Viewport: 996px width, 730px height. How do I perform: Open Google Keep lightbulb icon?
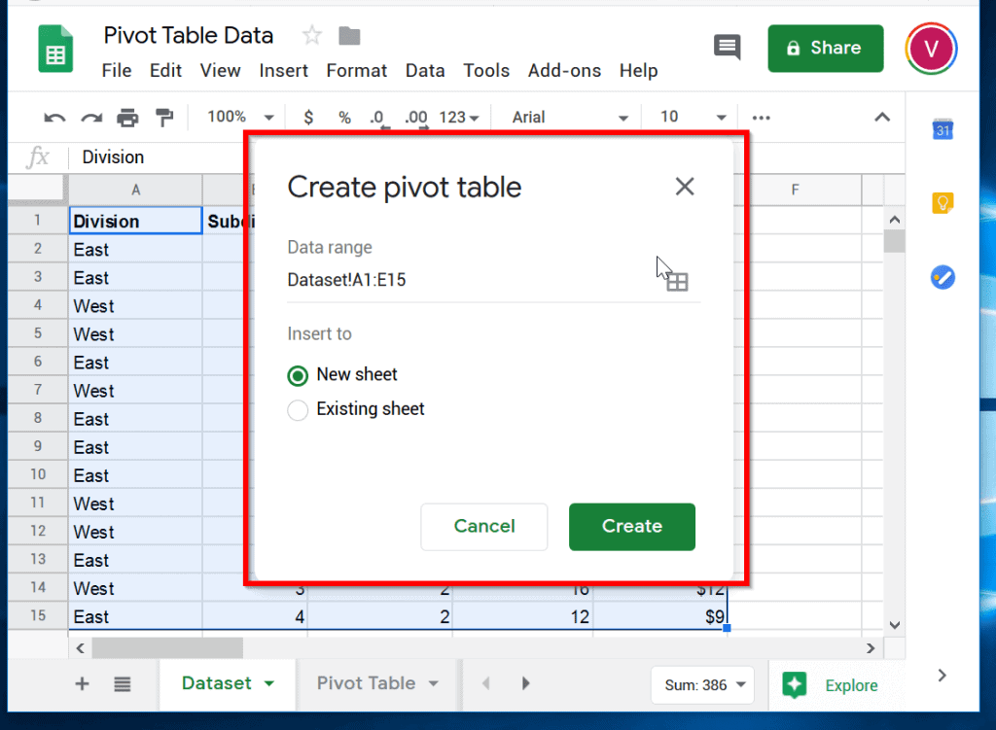pos(943,203)
